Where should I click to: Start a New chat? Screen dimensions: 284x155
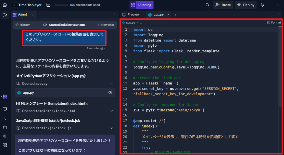(106, 25)
